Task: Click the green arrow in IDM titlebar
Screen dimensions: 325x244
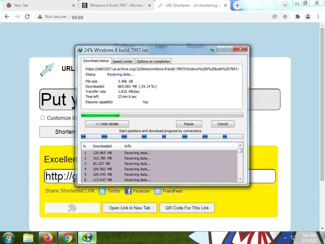Action: (212, 50)
